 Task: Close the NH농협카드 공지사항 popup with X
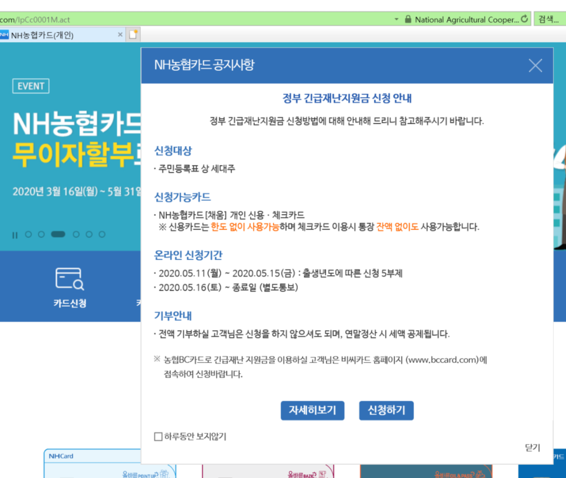[x=535, y=66]
